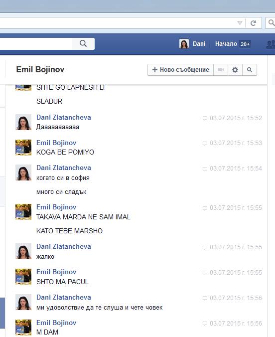Image resolution: width=275 pixels, height=337 pixels.
Task: Click the Emil Bojinov conversation title
Action: [40, 70]
